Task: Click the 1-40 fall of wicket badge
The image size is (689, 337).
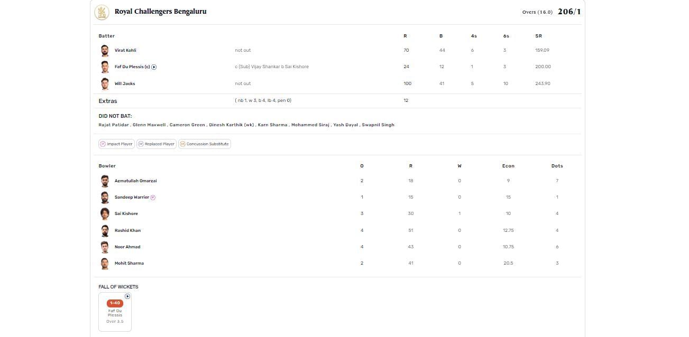Action: [115, 303]
